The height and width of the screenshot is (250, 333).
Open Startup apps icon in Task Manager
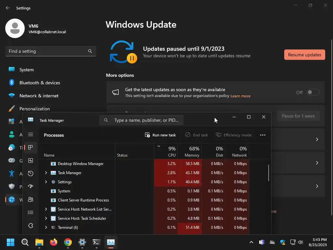[x=31, y=187]
